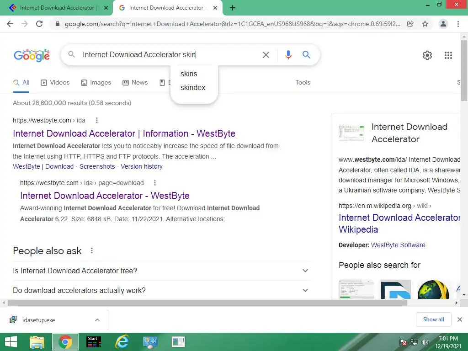This screenshot has height=351, width=468.
Task: Select the "skins" suggestion
Action: coord(189,74)
